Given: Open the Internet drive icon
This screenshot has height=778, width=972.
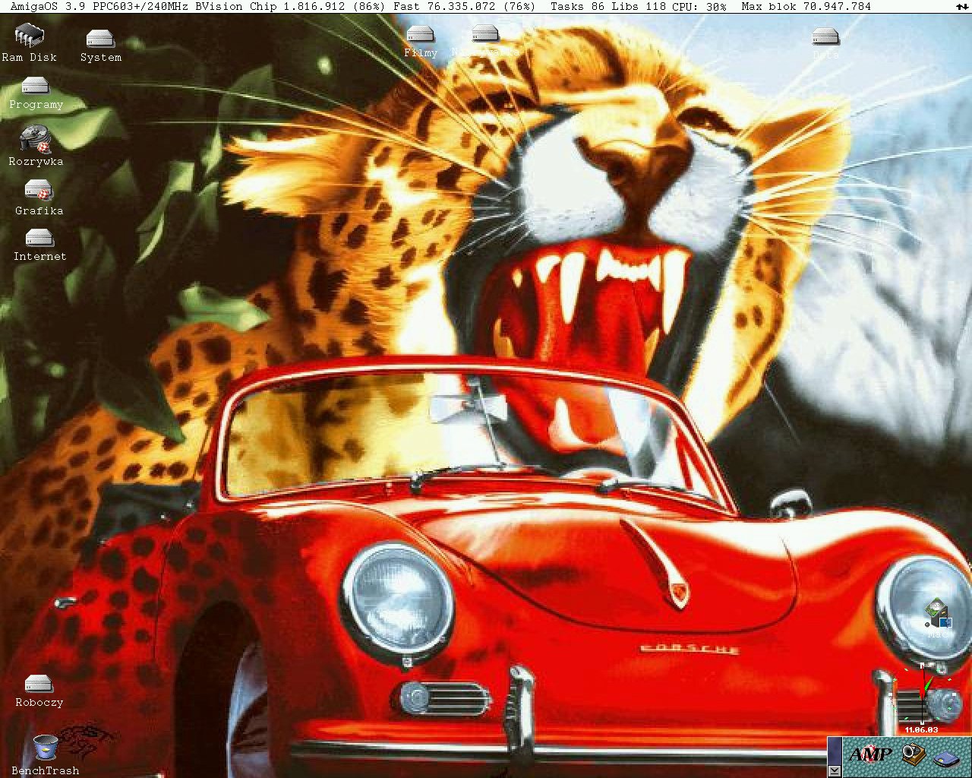Looking at the screenshot, I should 39,245.
